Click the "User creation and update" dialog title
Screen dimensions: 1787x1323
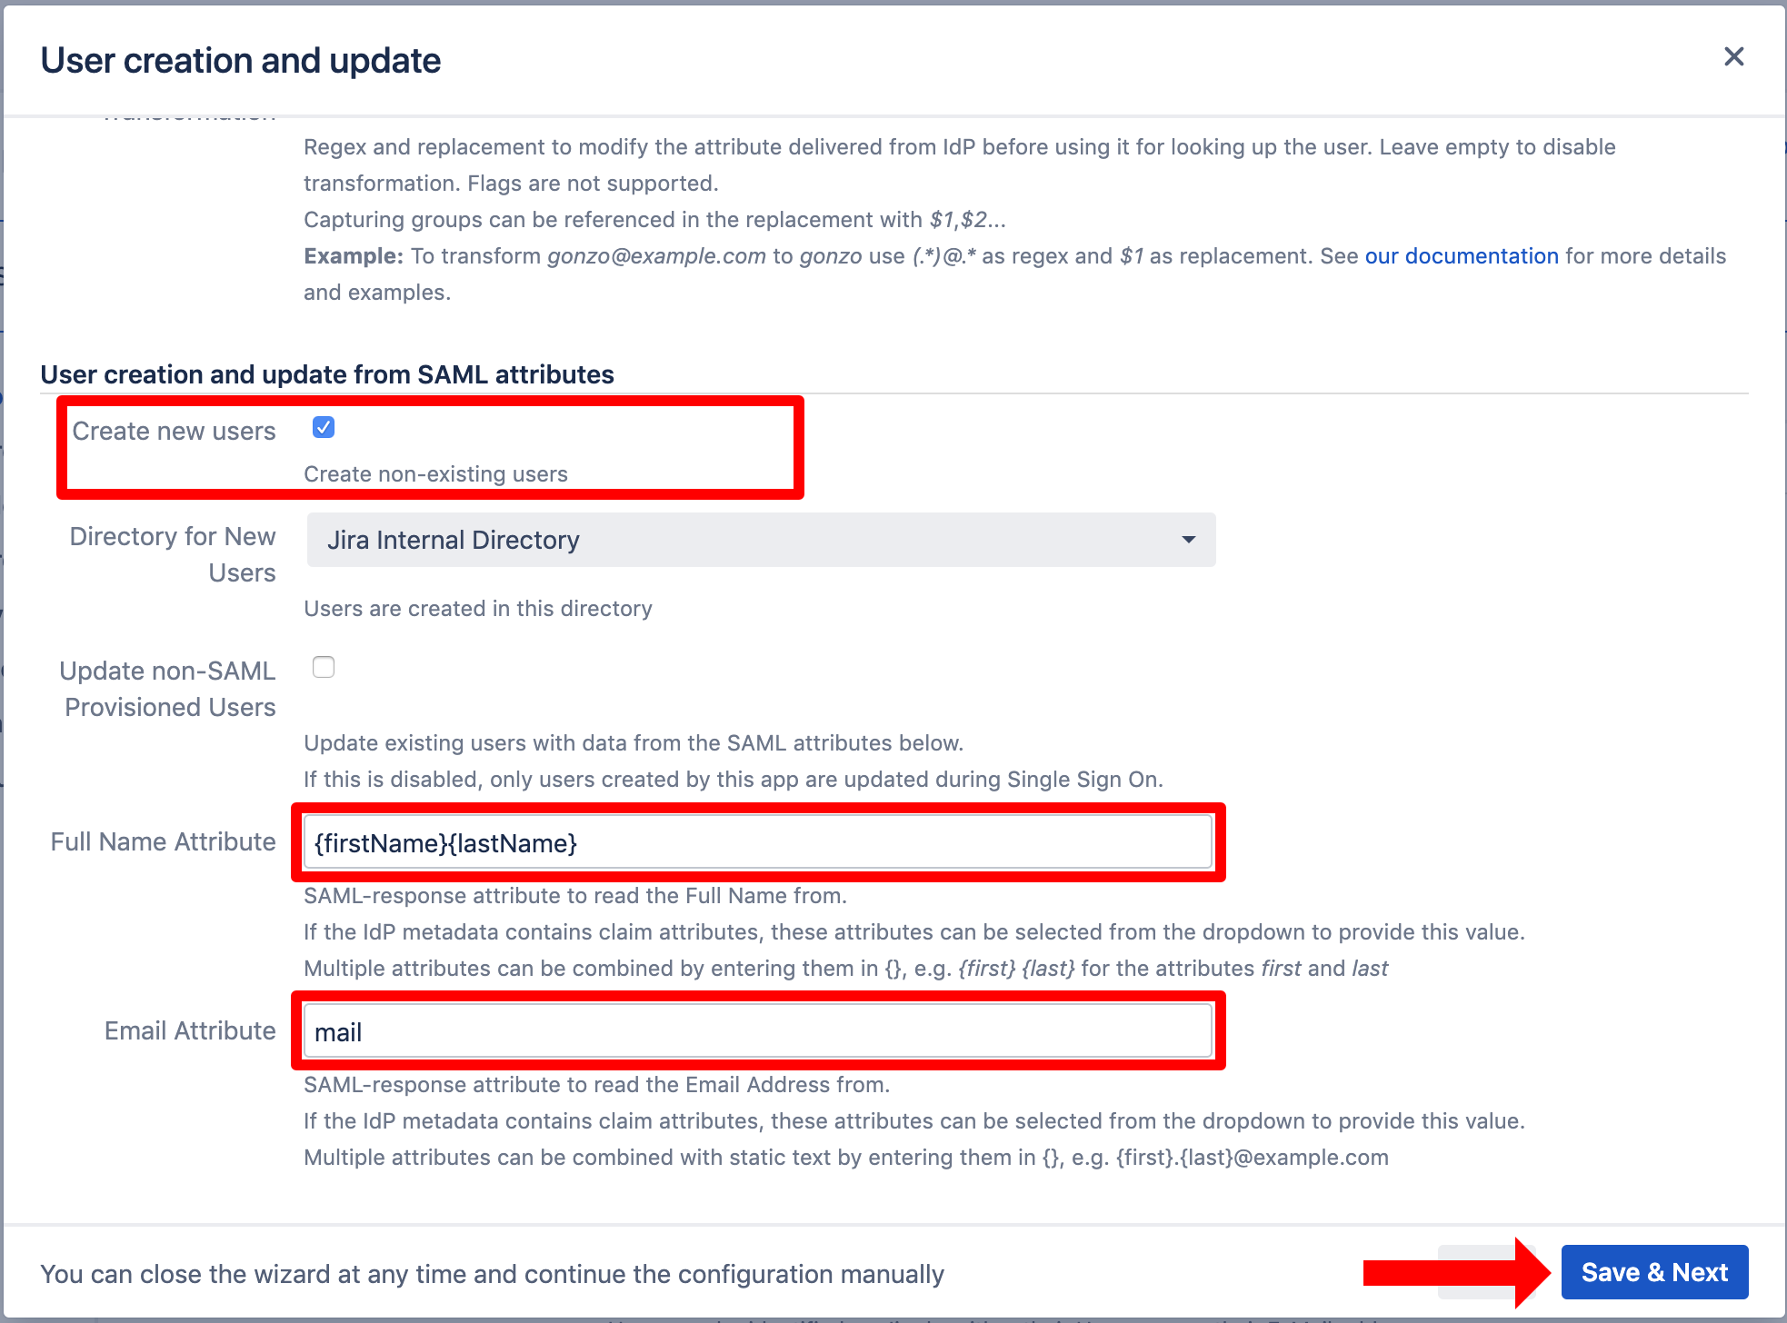[x=241, y=61]
